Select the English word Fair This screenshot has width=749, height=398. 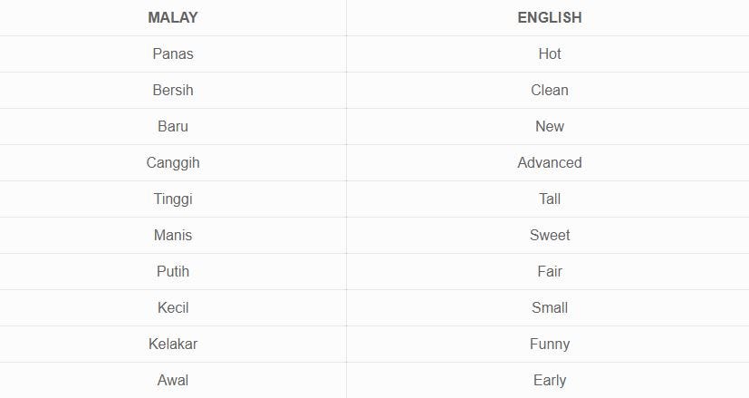(x=549, y=271)
